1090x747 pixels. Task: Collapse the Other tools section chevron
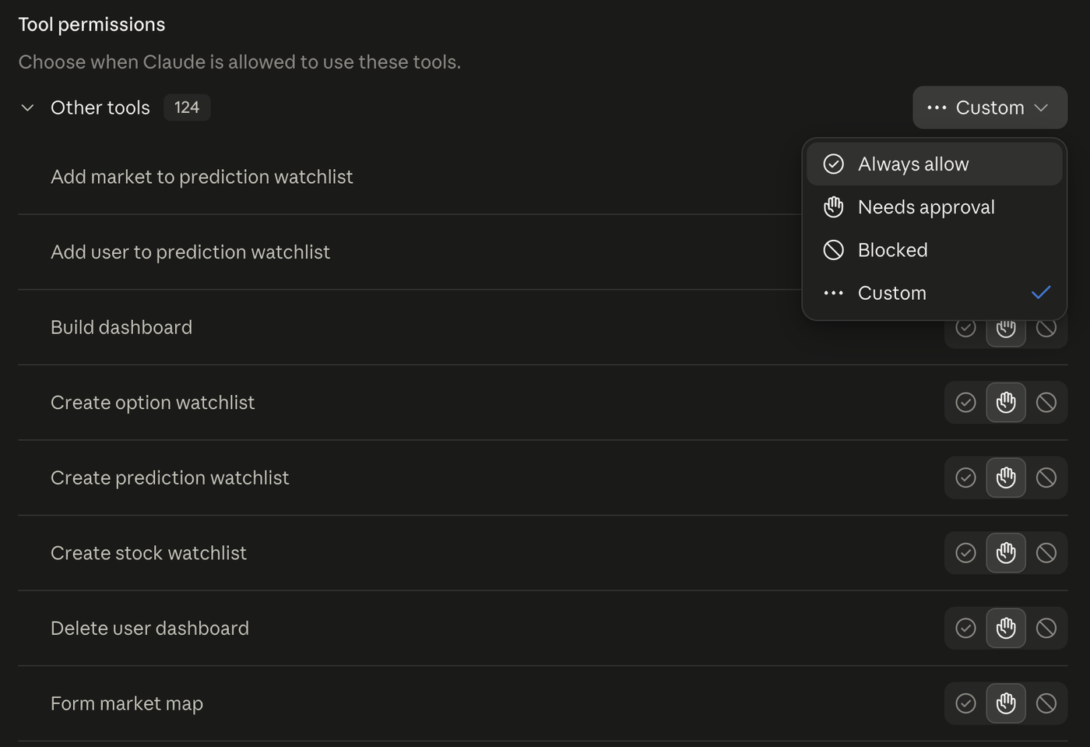(x=27, y=107)
